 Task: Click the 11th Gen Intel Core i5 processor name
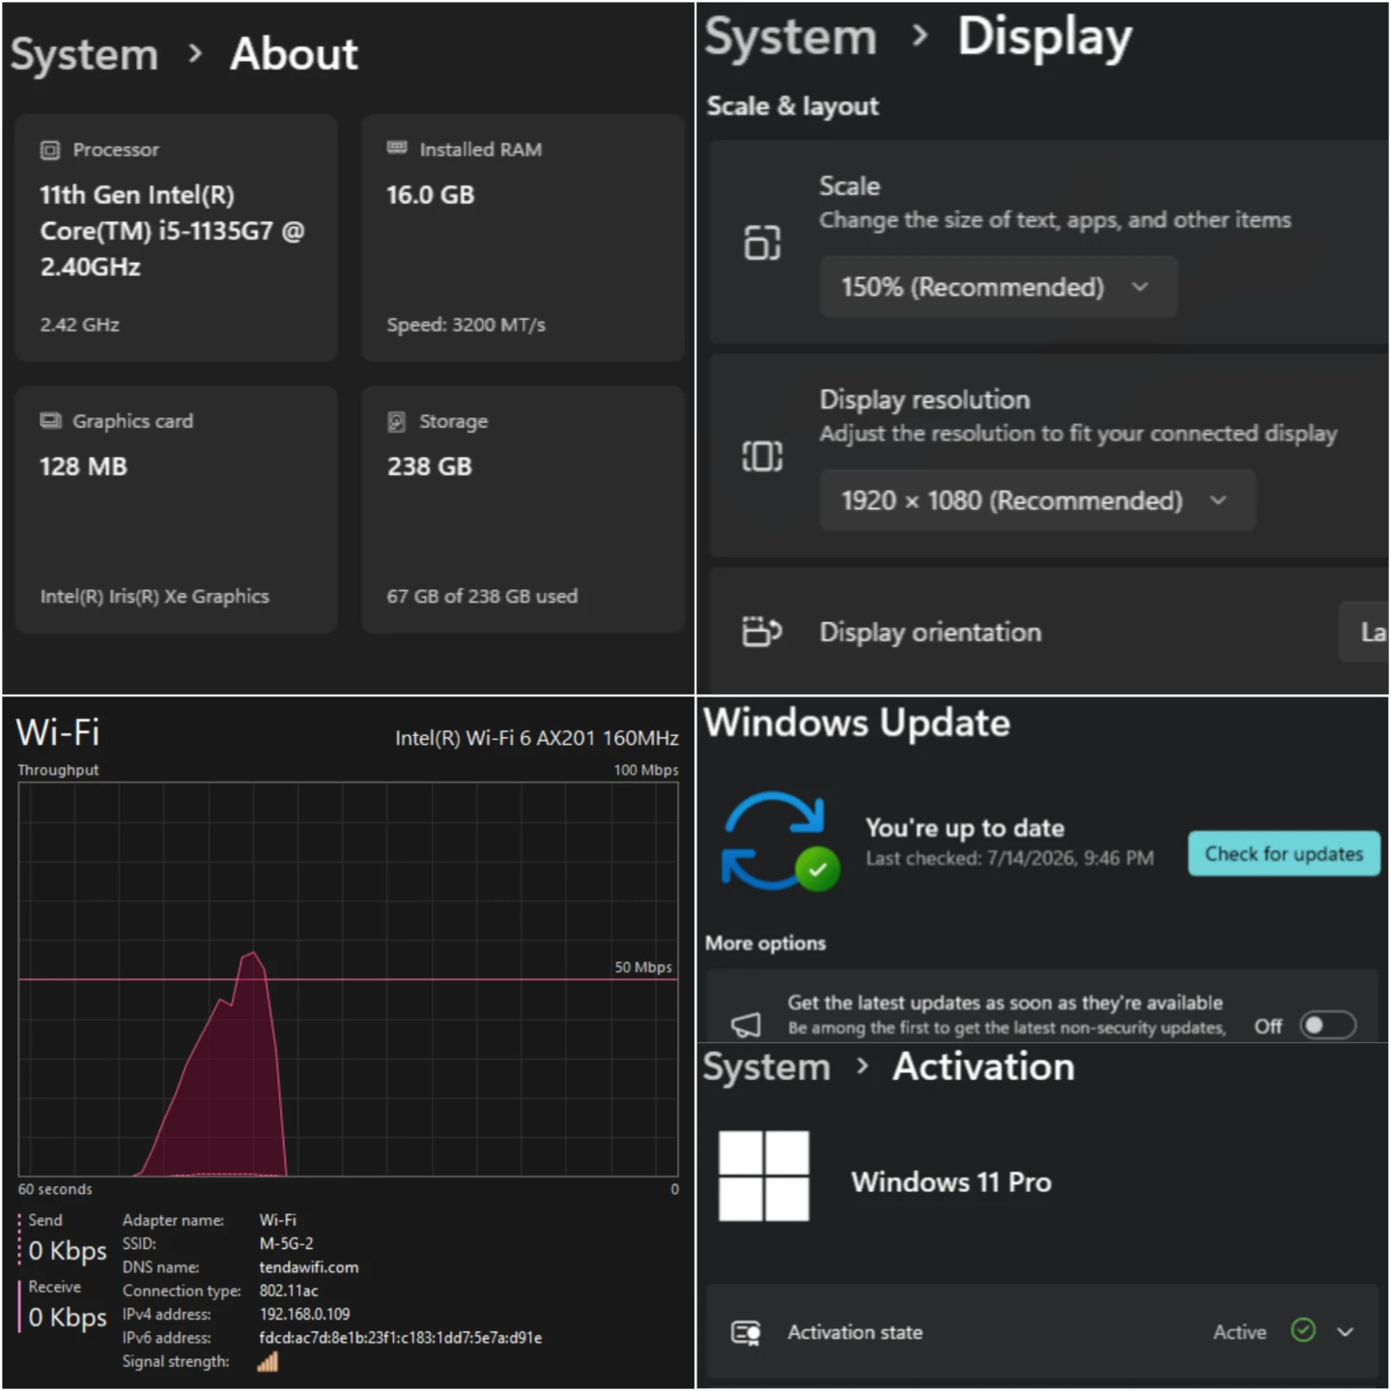172,231
